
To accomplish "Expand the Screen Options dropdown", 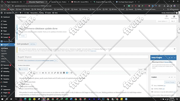I will pos(162,21).
